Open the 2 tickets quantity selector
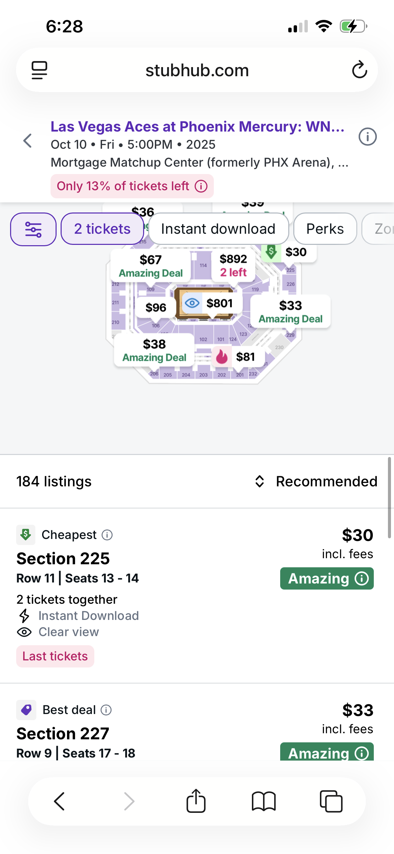This screenshot has height=854, width=394. [102, 229]
